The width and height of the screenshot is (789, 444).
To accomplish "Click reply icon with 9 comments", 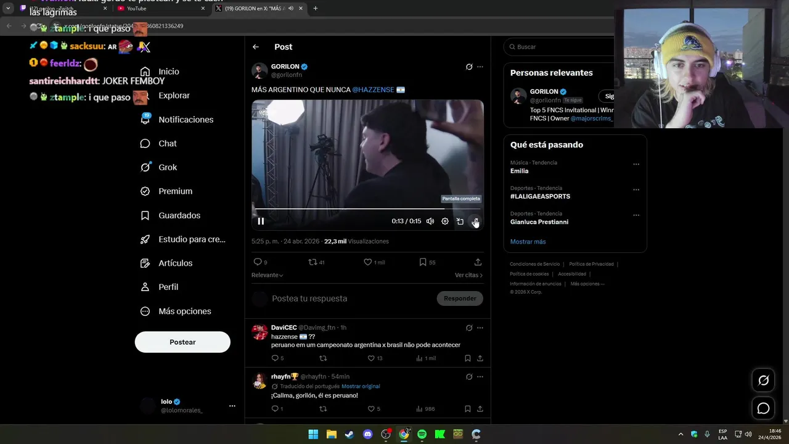I will tap(258, 262).
